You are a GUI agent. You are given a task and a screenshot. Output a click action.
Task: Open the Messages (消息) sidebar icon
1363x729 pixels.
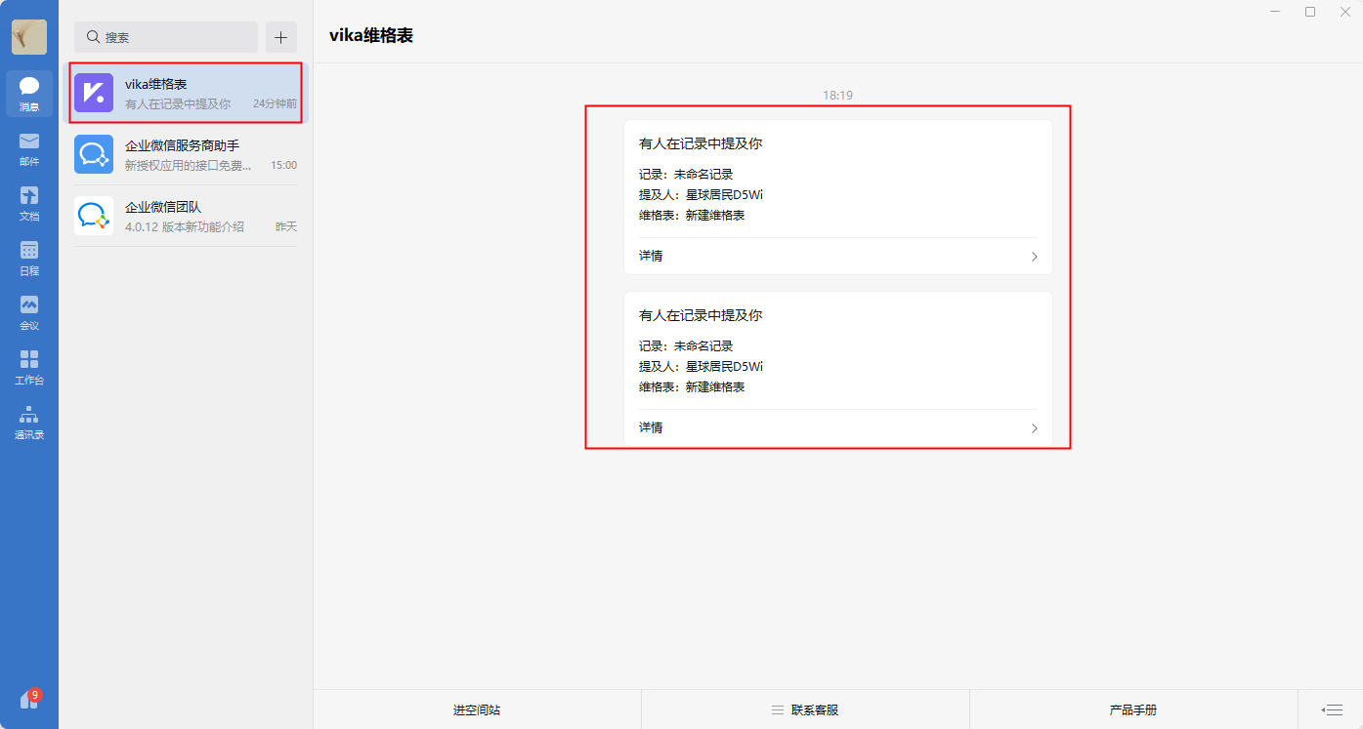(29, 93)
